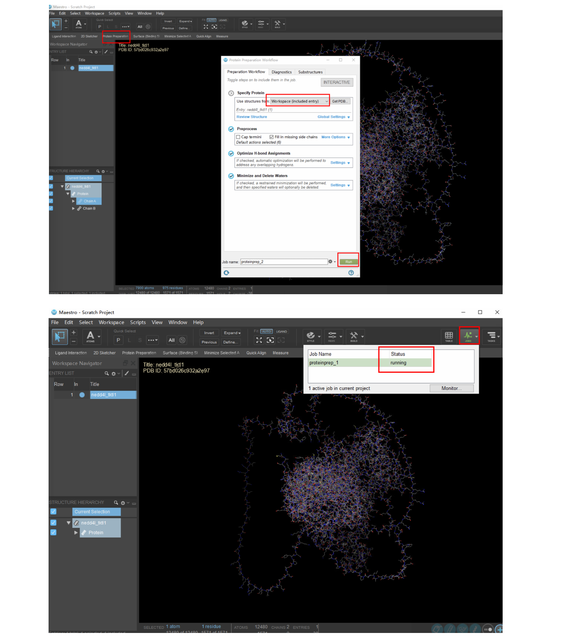Toggle Current Selection checkbox in lower window hierarchy

53,512
